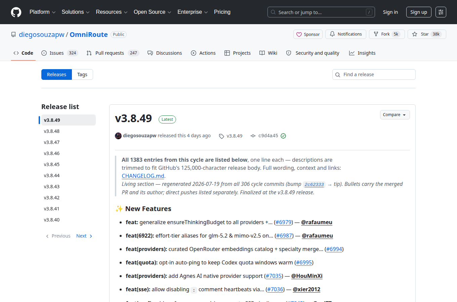457x302 pixels.
Task: Open the OmniRoute repository link
Action: [89, 35]
